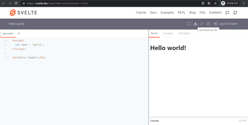Collapse code fold arrow on line 5
Screen dimensions: 248x125
coord(7,58)
